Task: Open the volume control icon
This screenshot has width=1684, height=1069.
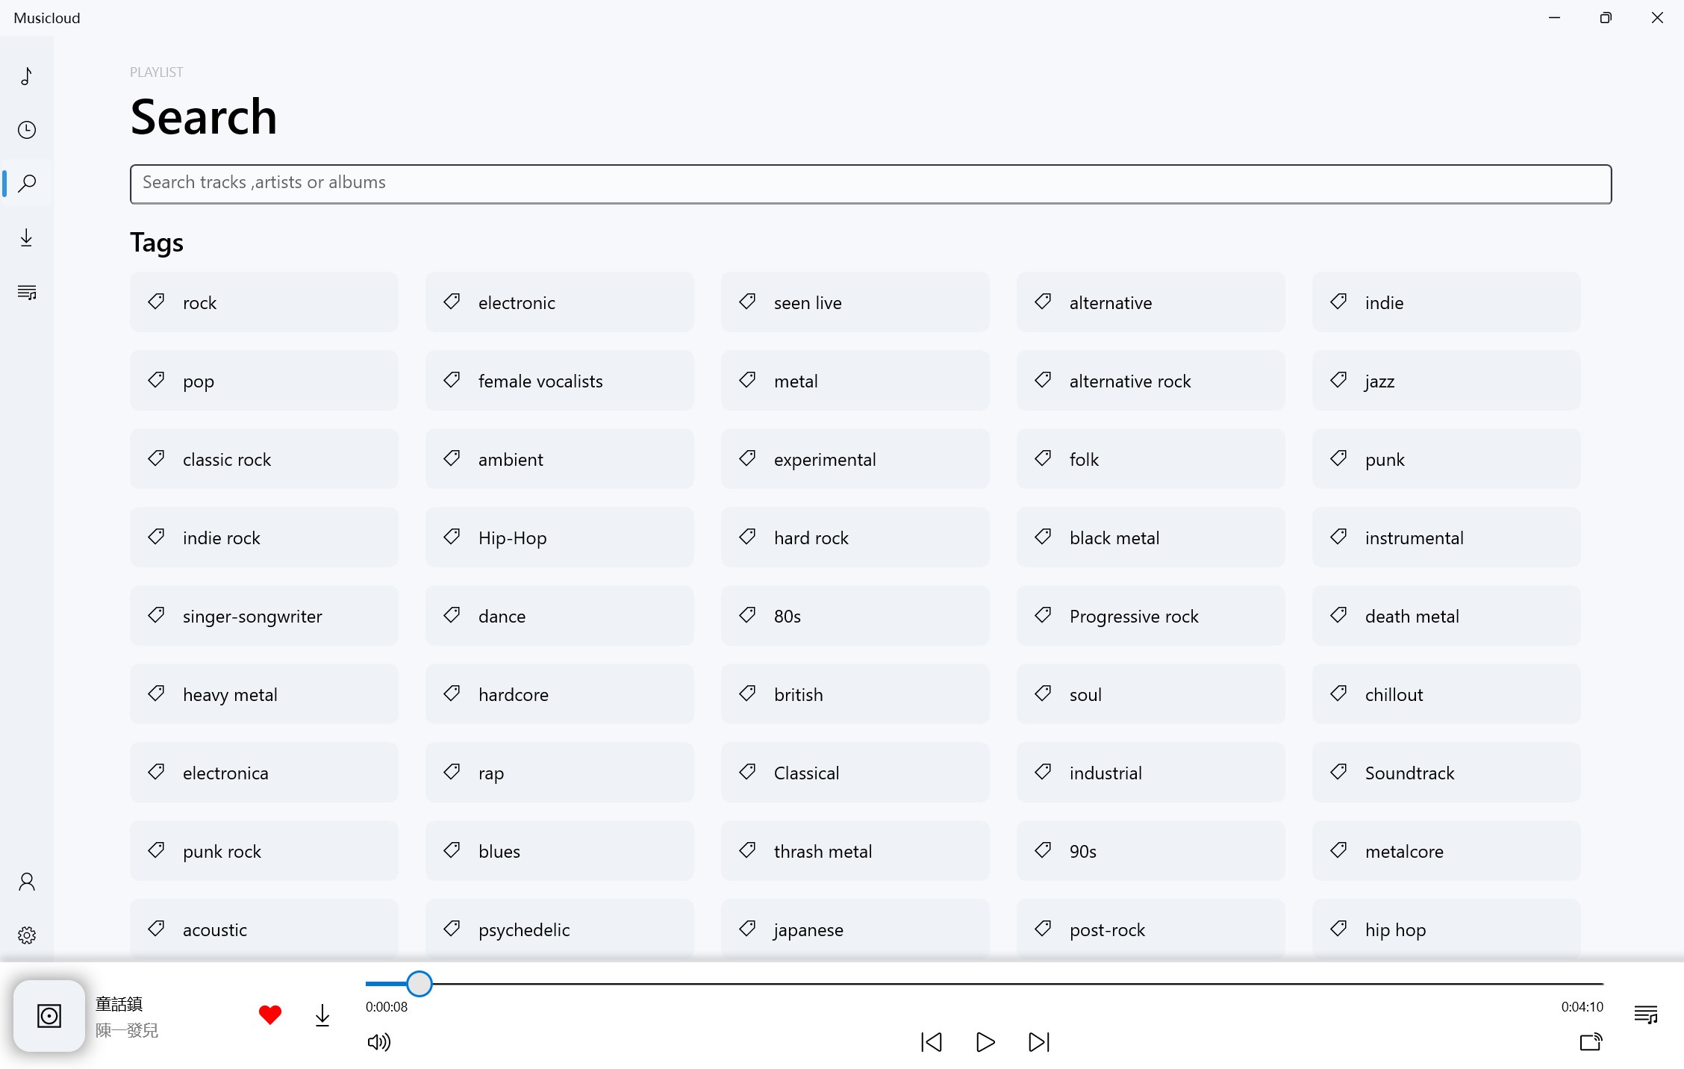Action: 378,1043
